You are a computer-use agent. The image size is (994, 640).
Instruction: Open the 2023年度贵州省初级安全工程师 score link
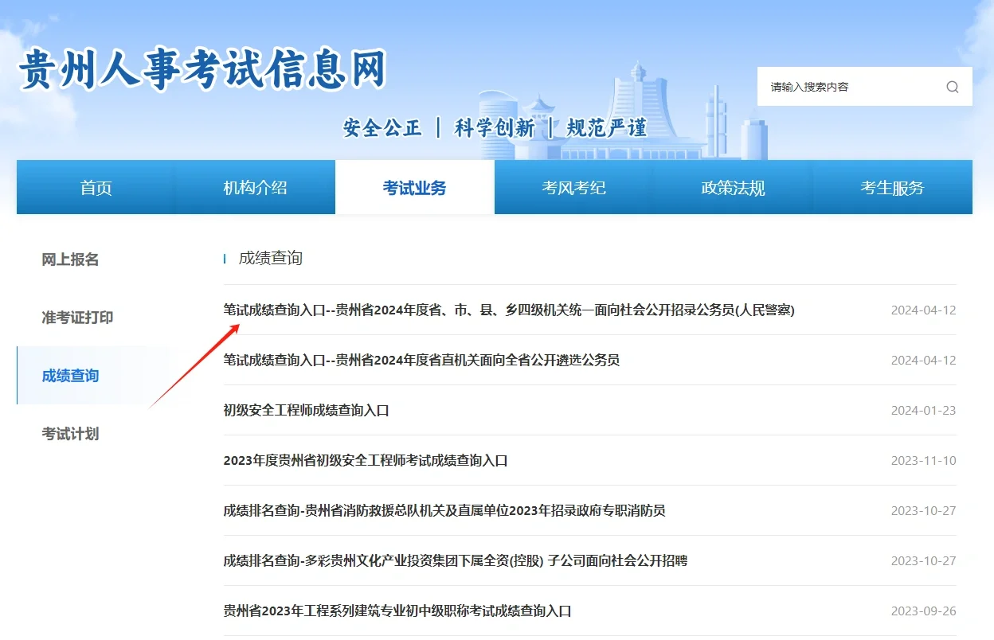[x=366, y=460]
